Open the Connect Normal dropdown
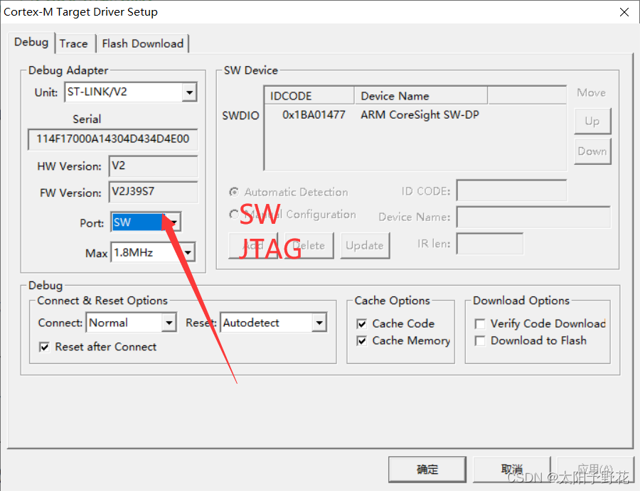 [169, 323]
